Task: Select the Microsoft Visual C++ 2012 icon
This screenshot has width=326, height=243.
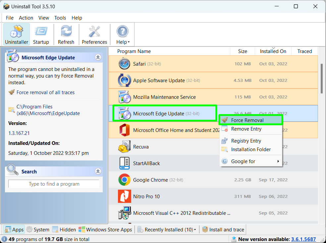Action: [x=124, y=213]
